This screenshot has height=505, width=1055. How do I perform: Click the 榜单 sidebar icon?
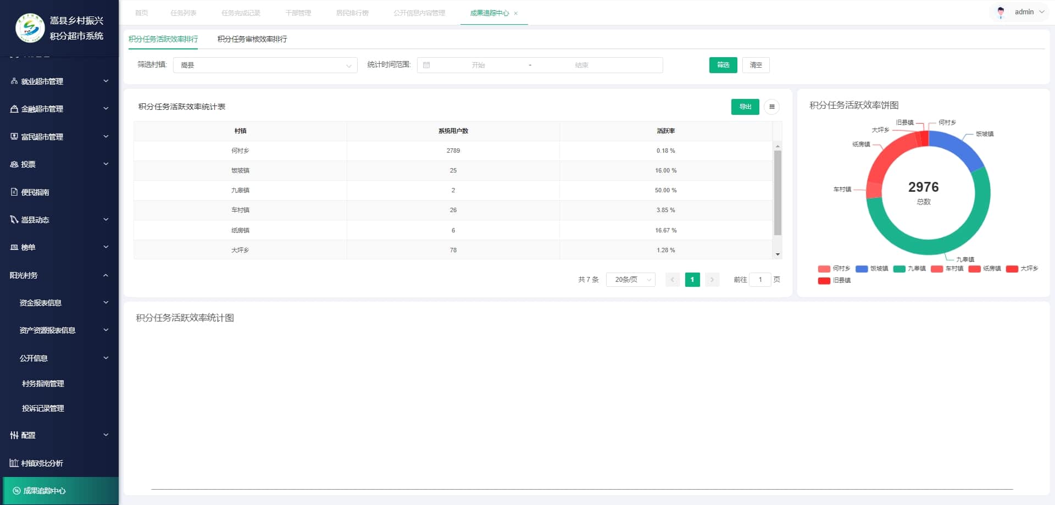14,247
